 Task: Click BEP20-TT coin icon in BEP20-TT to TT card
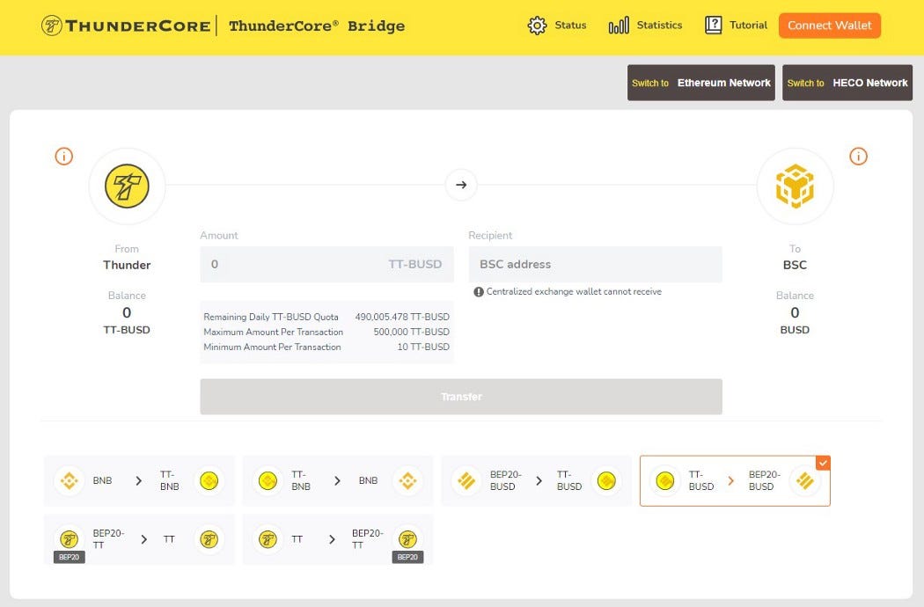point(69,539)
